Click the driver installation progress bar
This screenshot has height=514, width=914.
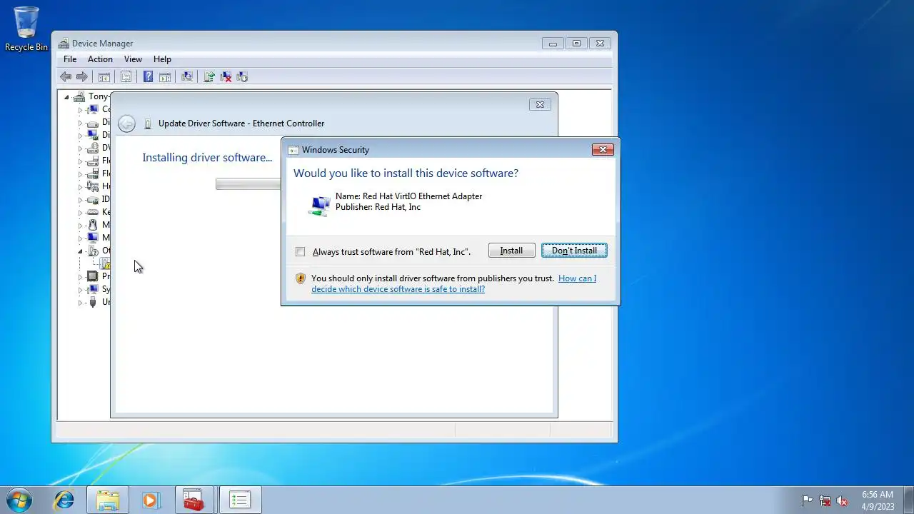pos(248,184)
